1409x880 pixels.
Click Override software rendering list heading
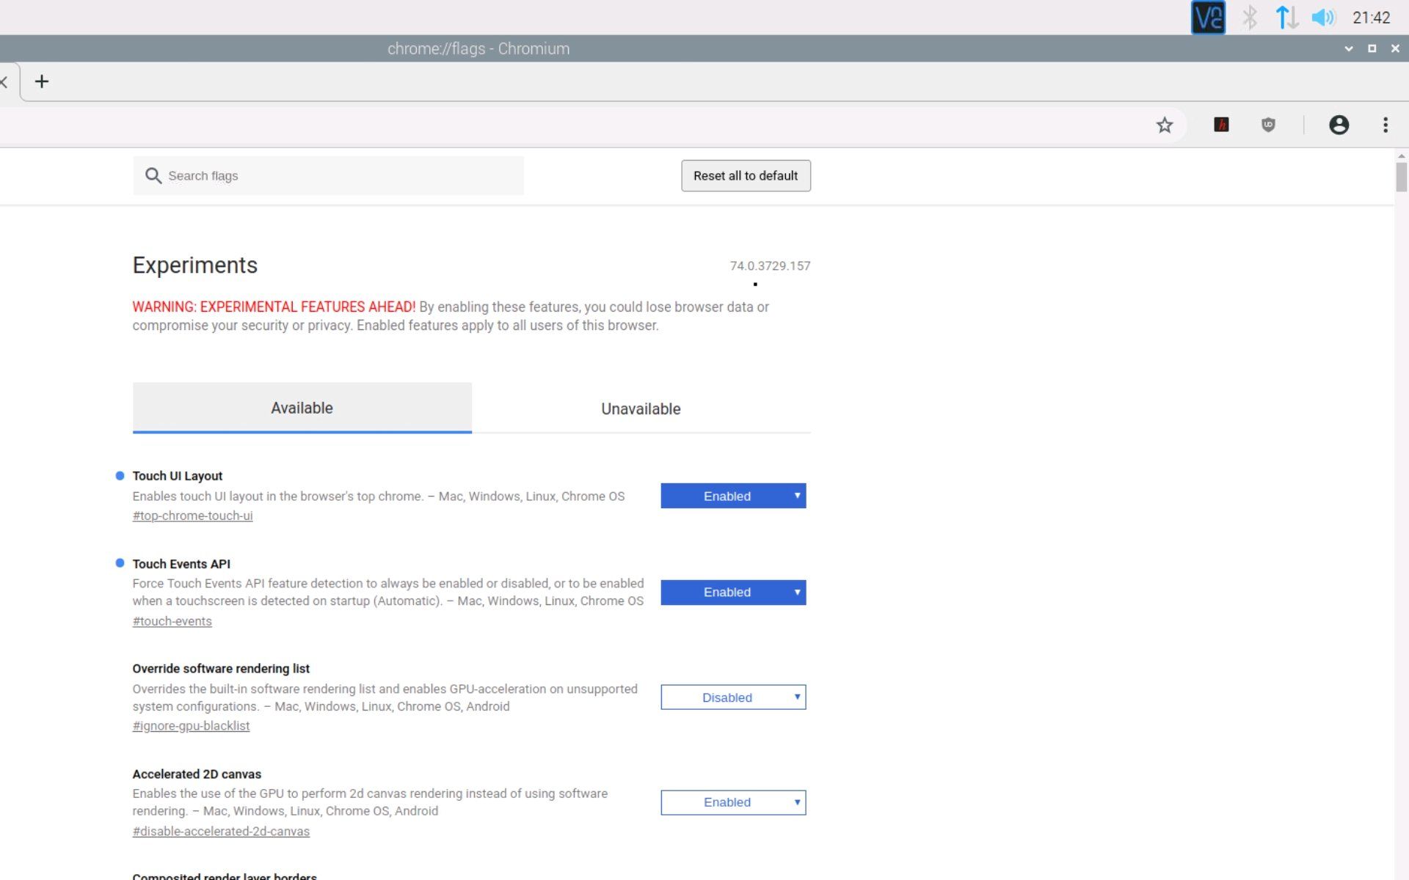[221, 669]
